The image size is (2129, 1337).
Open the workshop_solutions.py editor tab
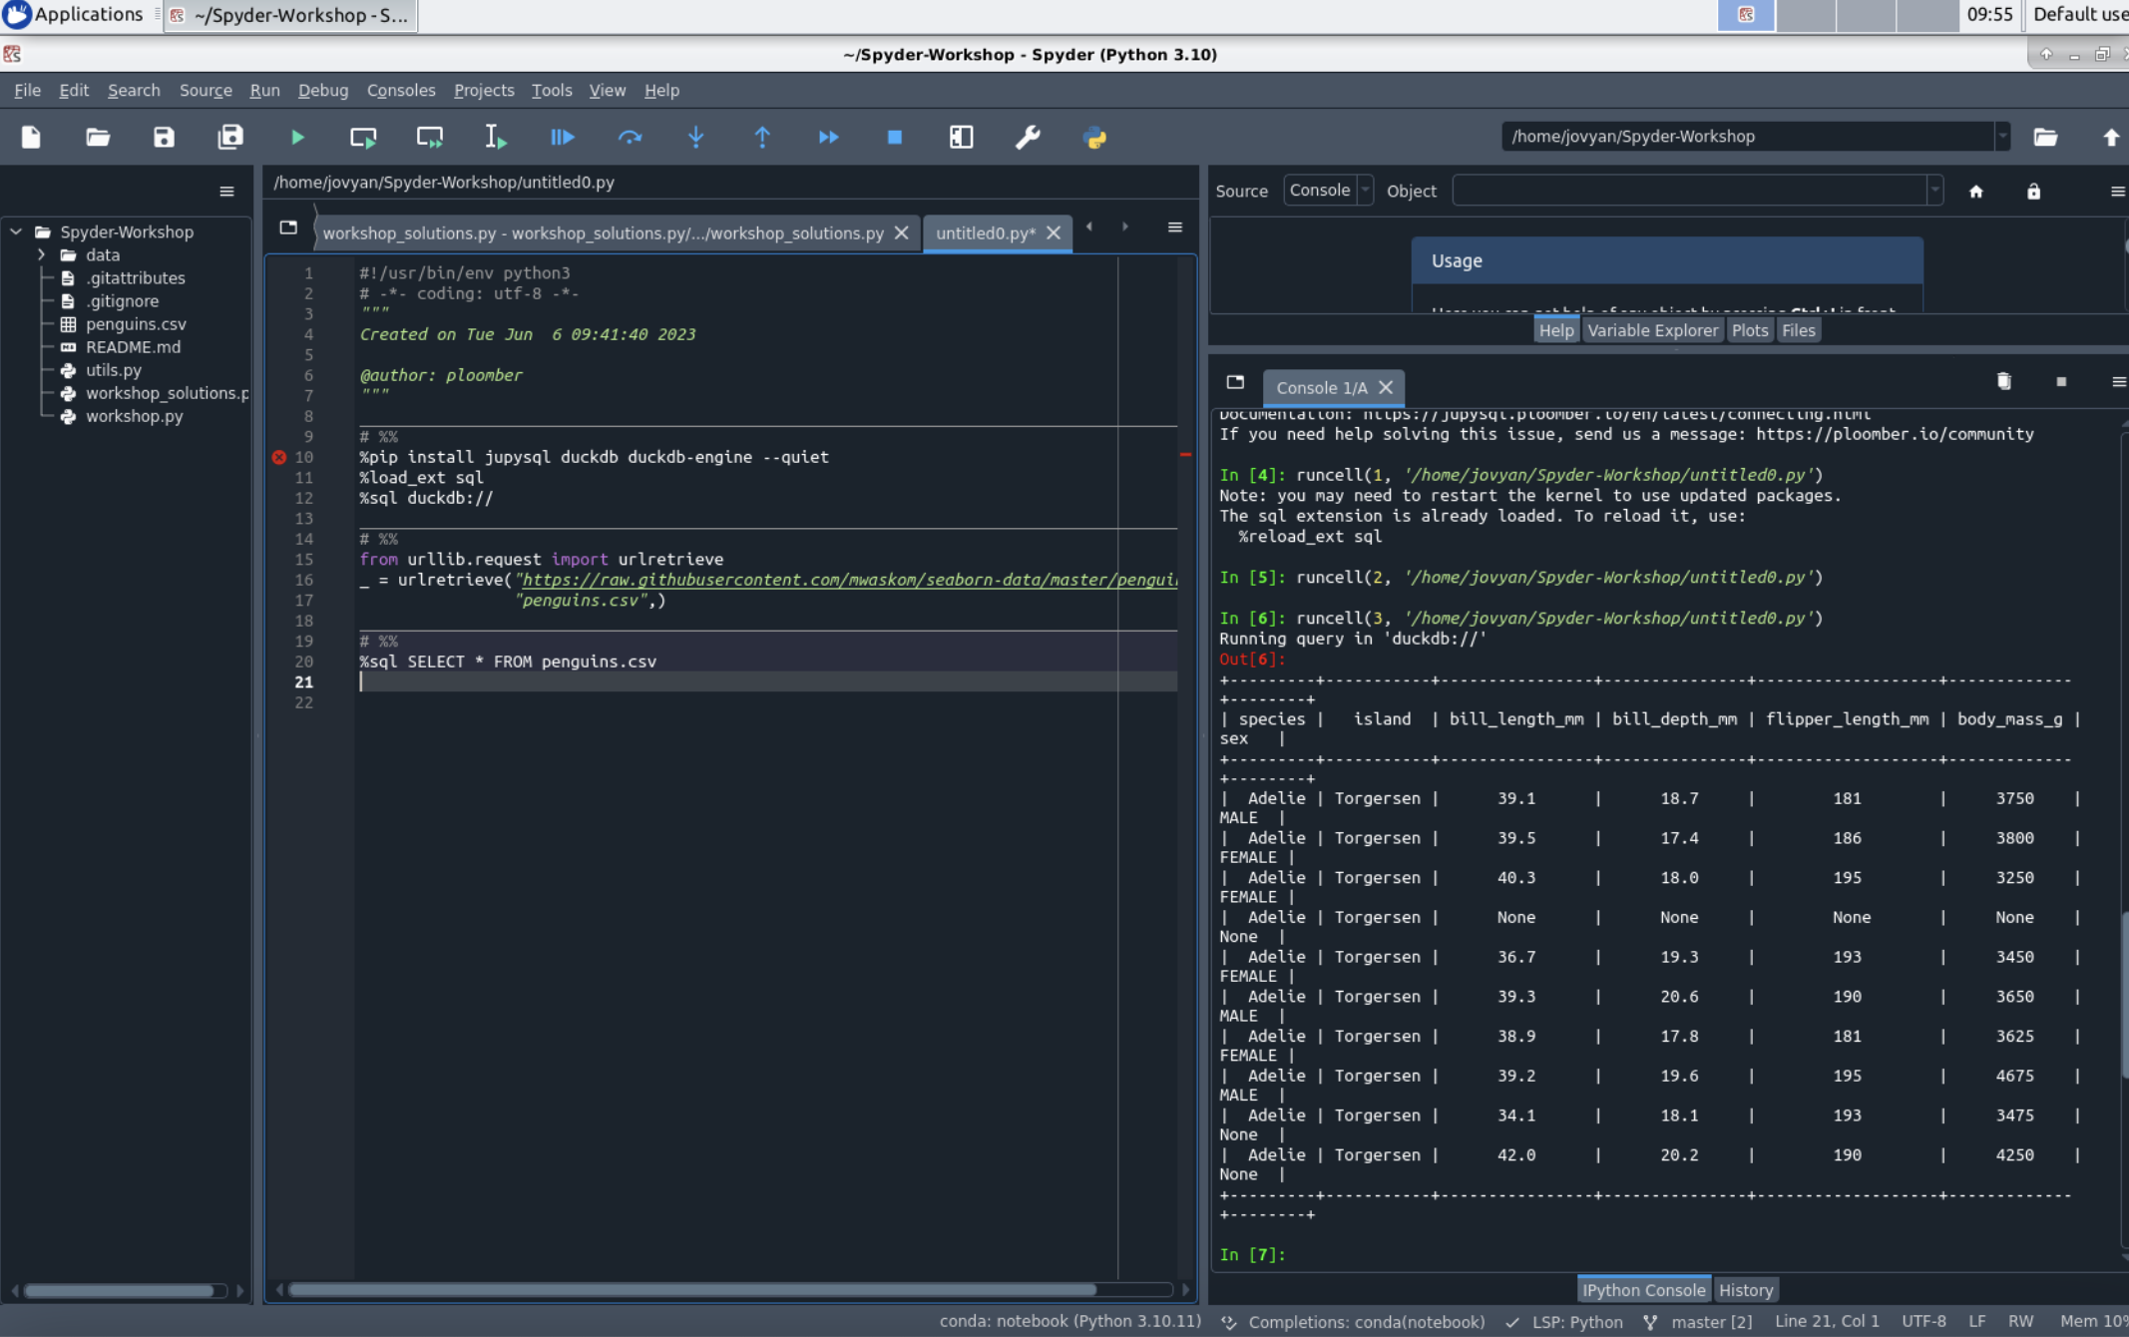click(603, 232)
